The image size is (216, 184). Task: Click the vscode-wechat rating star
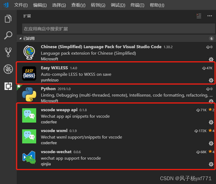coord(210,152)
